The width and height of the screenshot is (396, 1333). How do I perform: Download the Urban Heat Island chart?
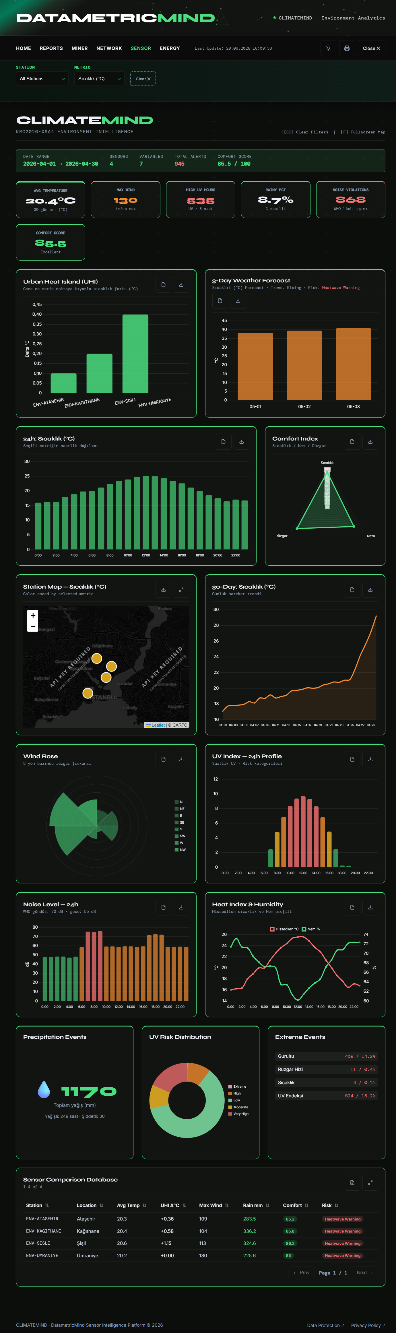click(x=181, y=285)
